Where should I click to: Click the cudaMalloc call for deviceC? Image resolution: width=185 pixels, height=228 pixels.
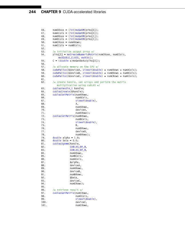click(60, 76)
